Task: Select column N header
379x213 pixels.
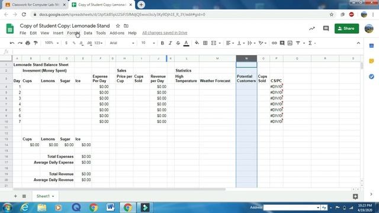Action: (x=246, y=59)
